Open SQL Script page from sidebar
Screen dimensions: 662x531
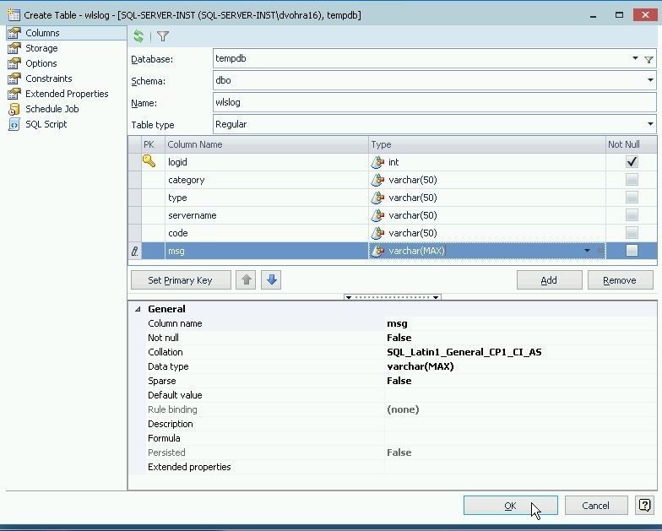click(46, 124)
